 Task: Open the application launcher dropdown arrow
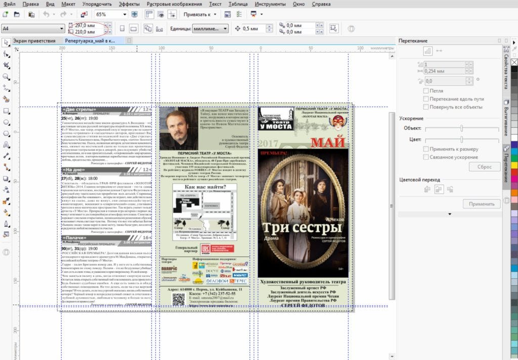[x=262, y=15]
